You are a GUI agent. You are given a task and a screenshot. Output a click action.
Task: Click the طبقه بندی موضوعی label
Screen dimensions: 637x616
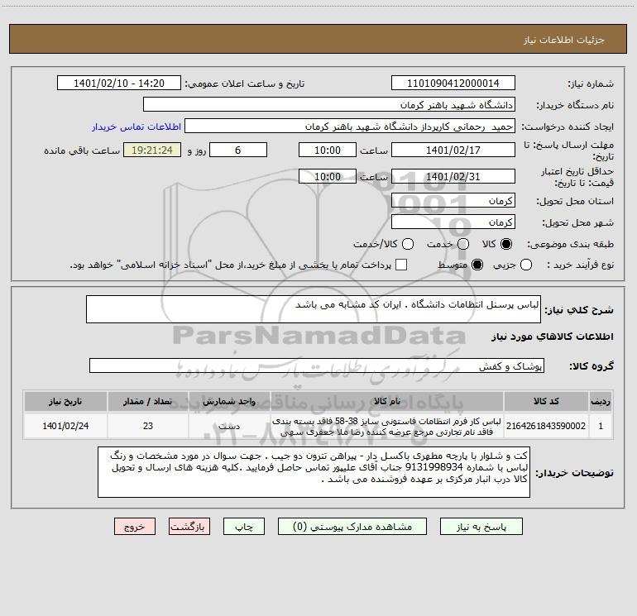coord(570,244)
